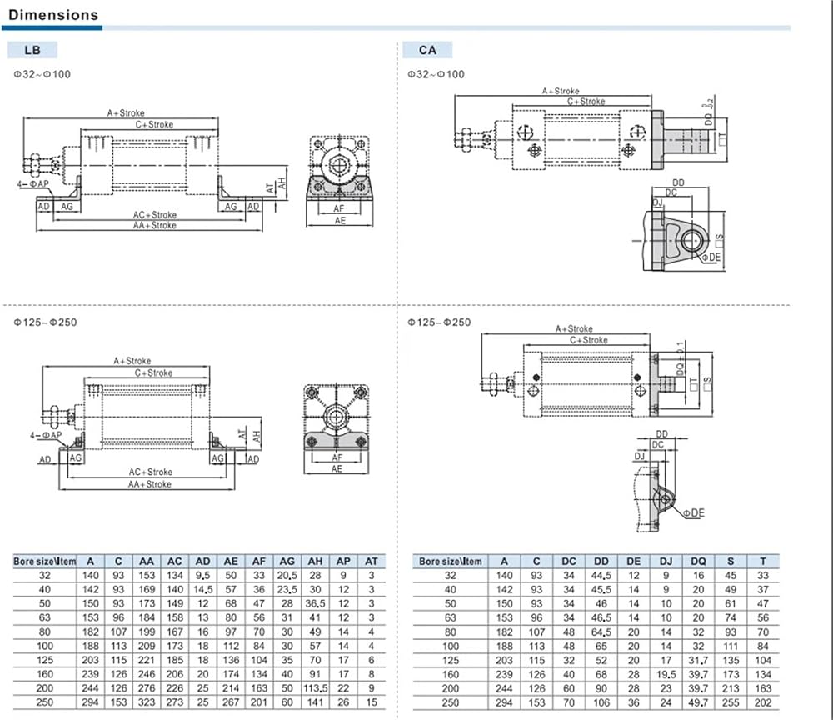Click bore size "63" row label in LB table
The width and height of the screenshot is (833, 720).
click(x=45, y=617)
